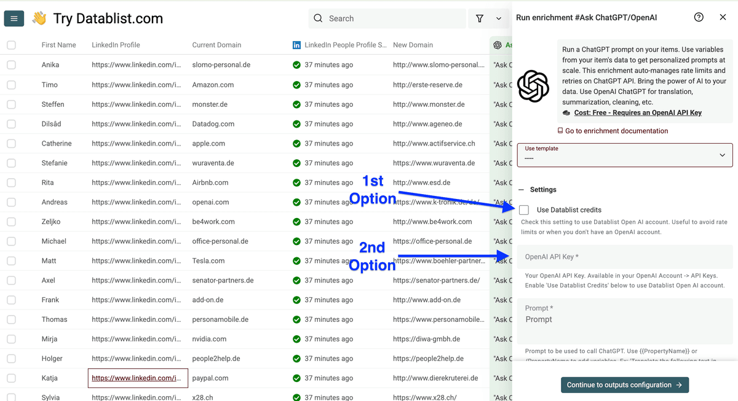Click the green check in Catherine's row
Image resolution: width=738 pixels, height=401 pixels.
297,143
